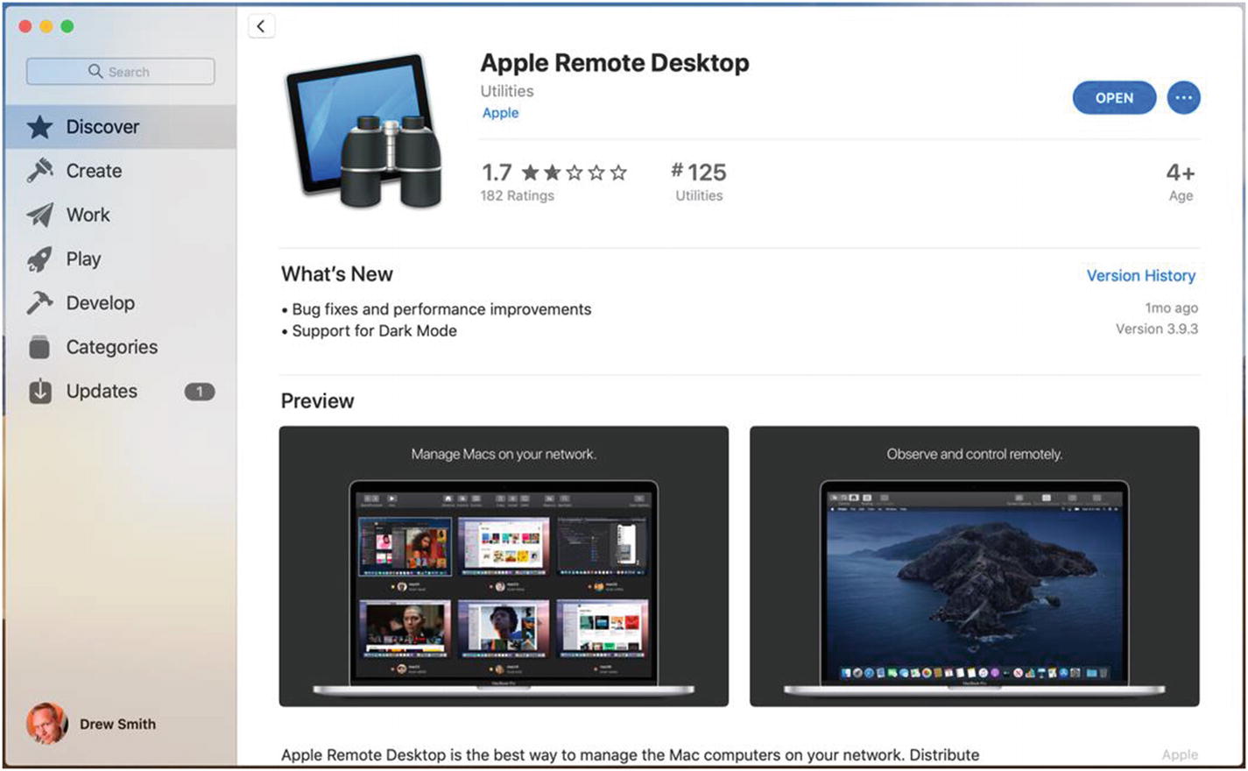
Task: Click the yellow window minimize button
Action: (46, 26)
